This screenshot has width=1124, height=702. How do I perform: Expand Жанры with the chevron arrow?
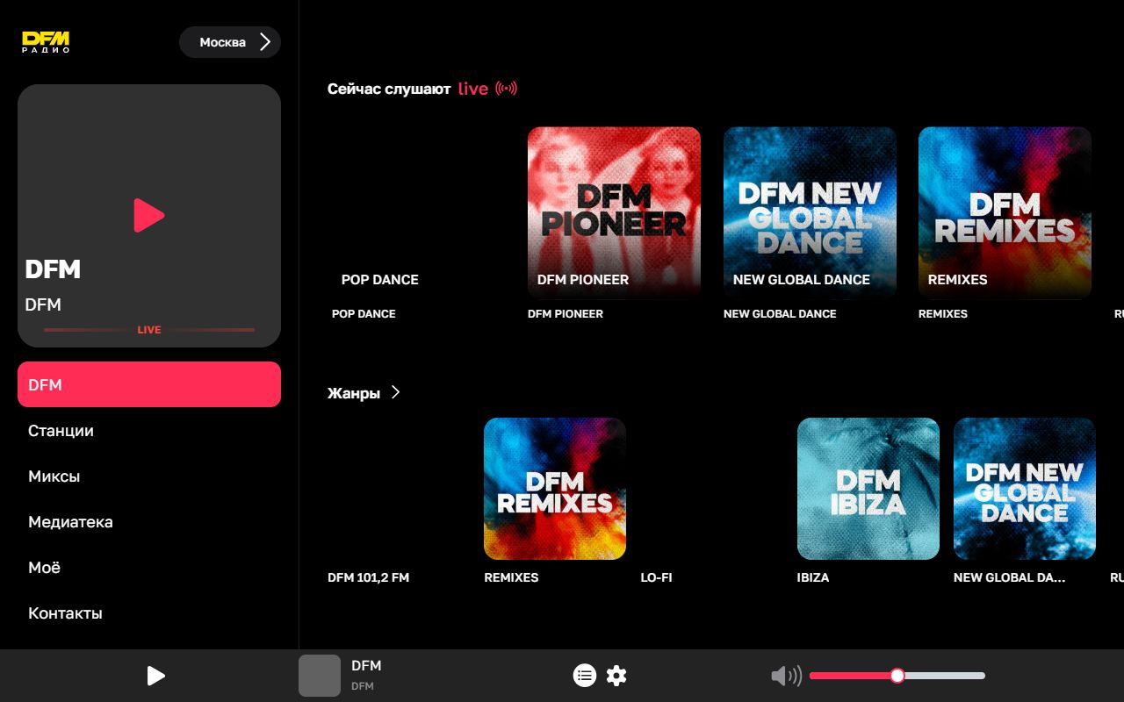[x=395, y=392]
